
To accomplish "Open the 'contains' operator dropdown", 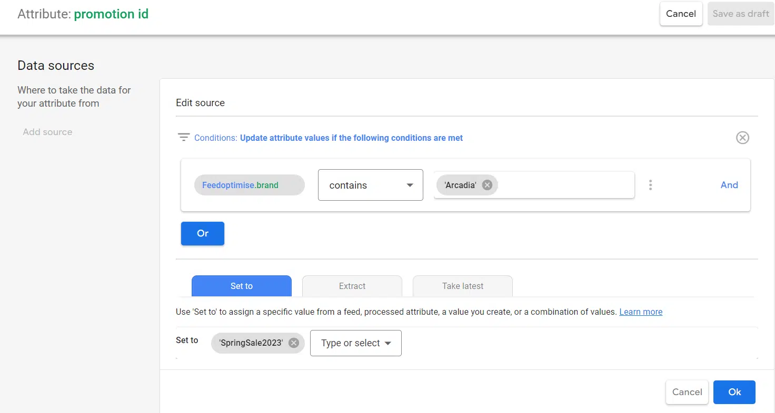I will click(370, 185).
